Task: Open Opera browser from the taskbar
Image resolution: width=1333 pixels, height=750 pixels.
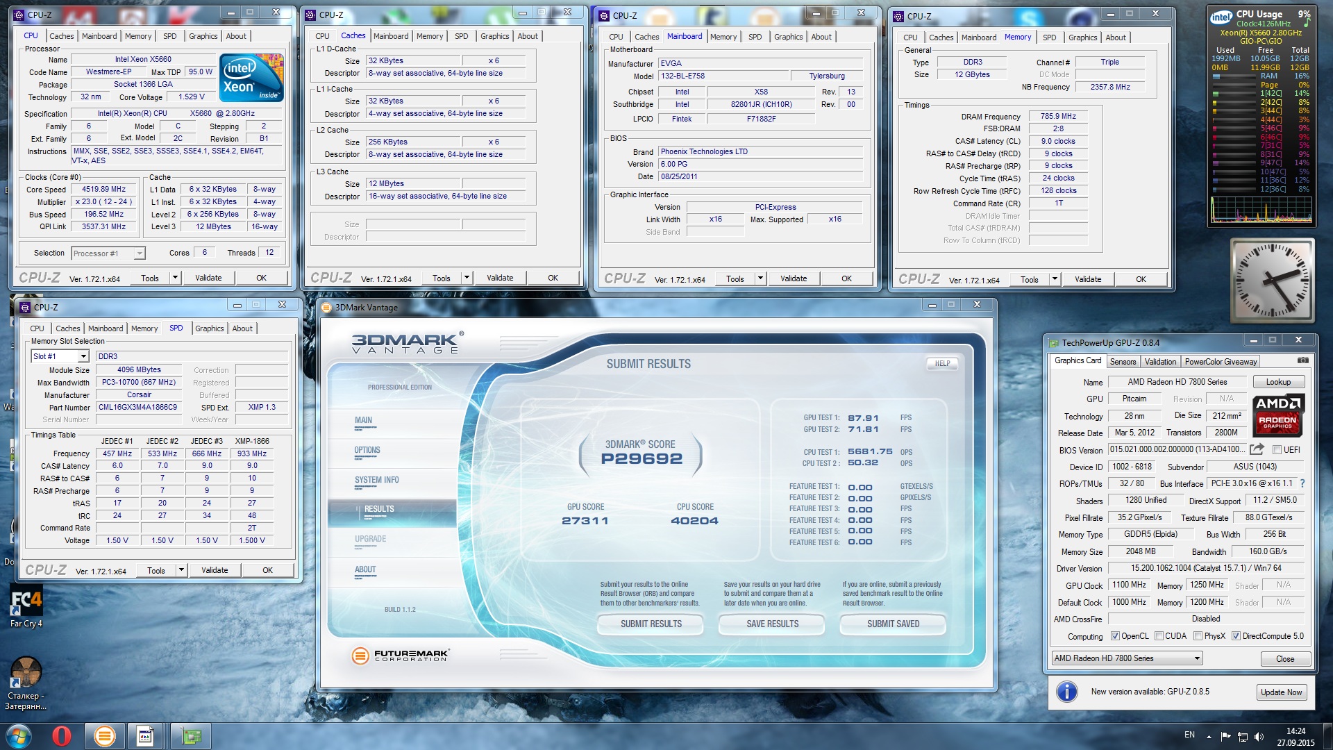Action: tap(62, 735)
